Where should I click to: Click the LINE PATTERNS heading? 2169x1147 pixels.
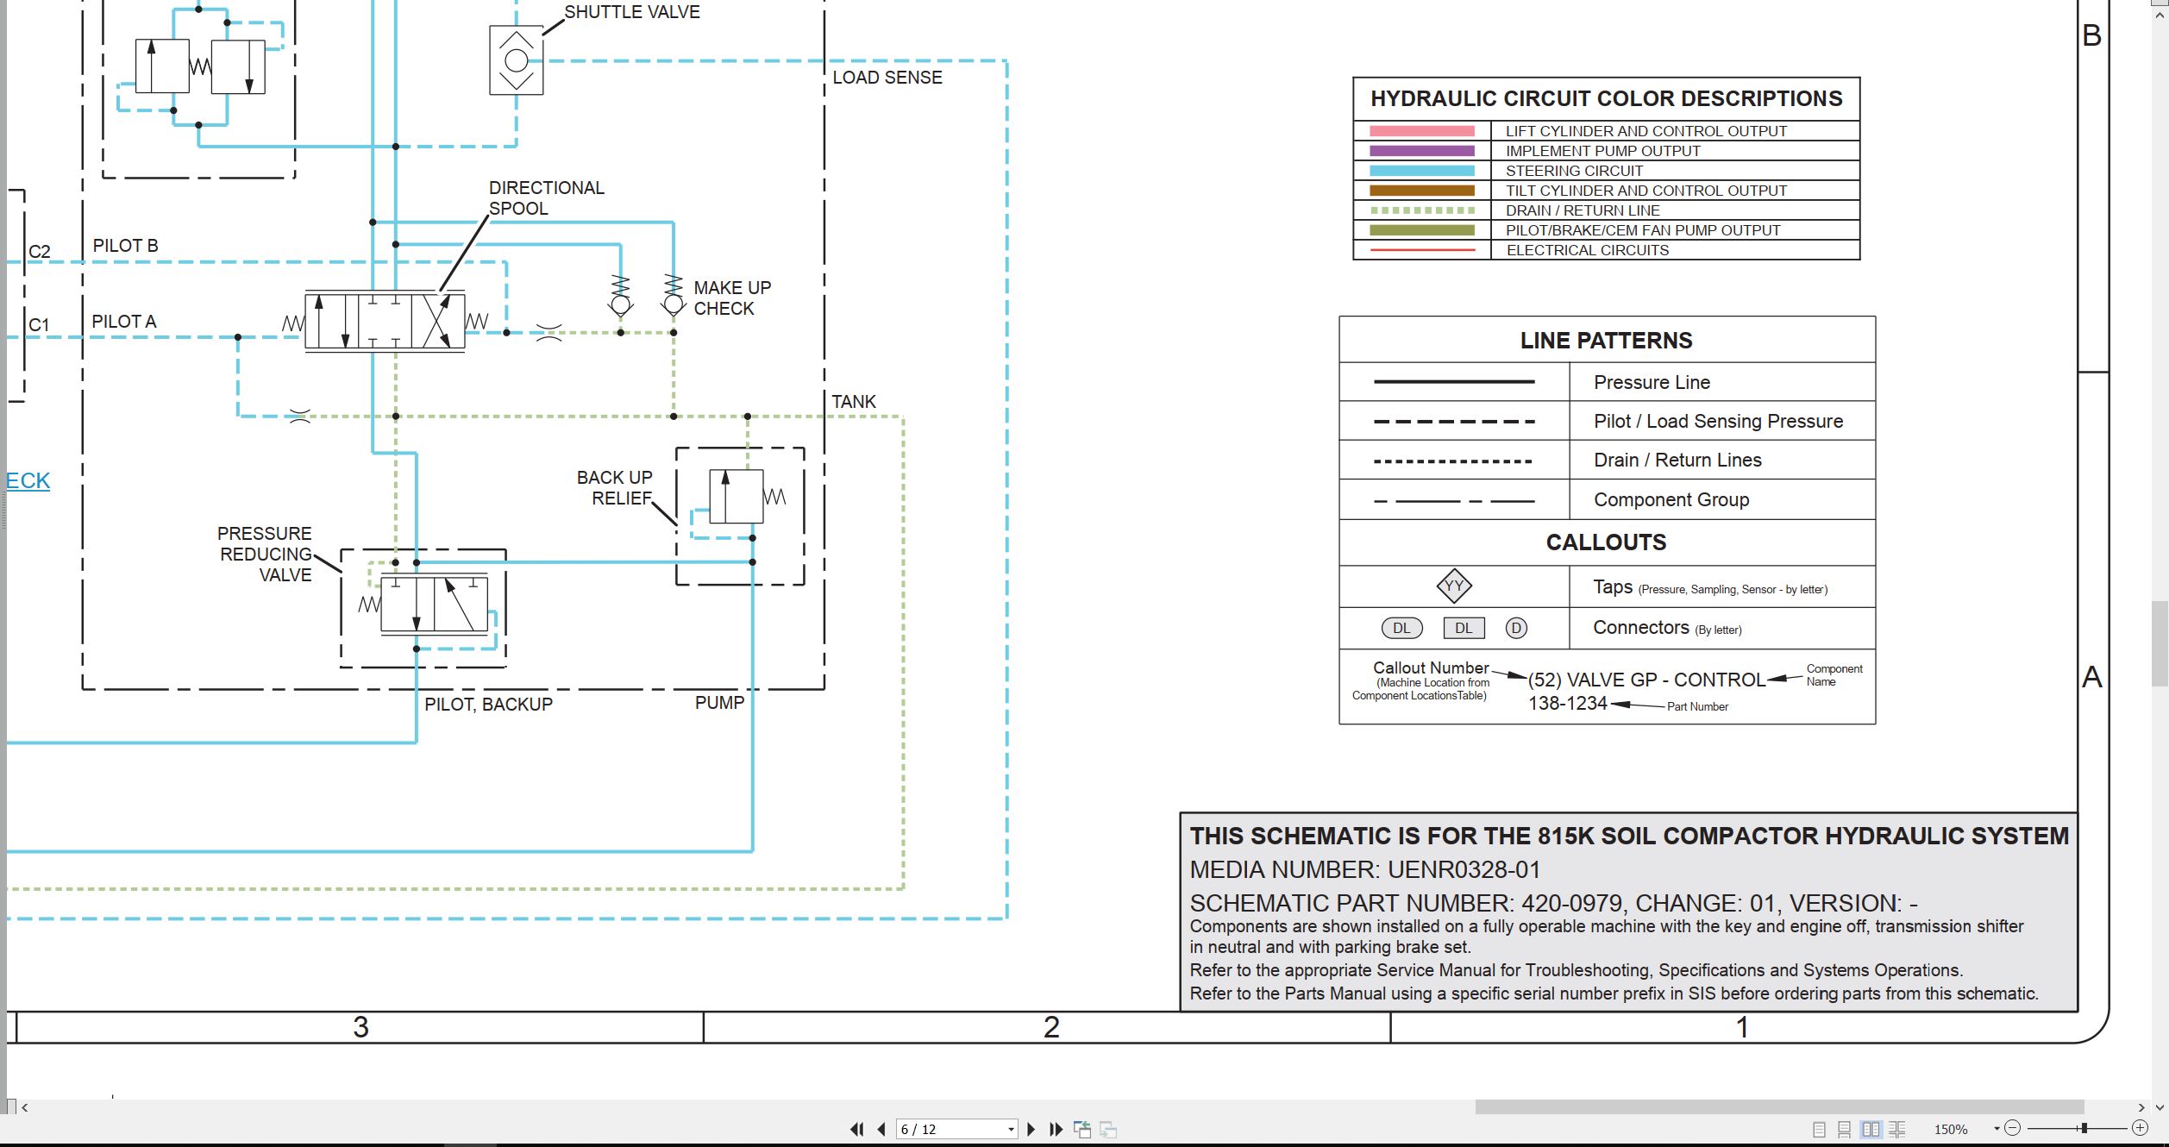coord(1606,341)
